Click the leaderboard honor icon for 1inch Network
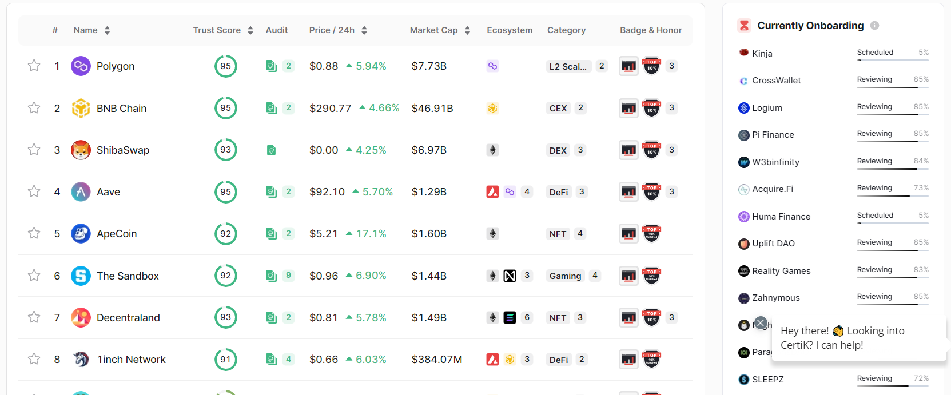Screen dimensions: 951x395 point(628,359)
